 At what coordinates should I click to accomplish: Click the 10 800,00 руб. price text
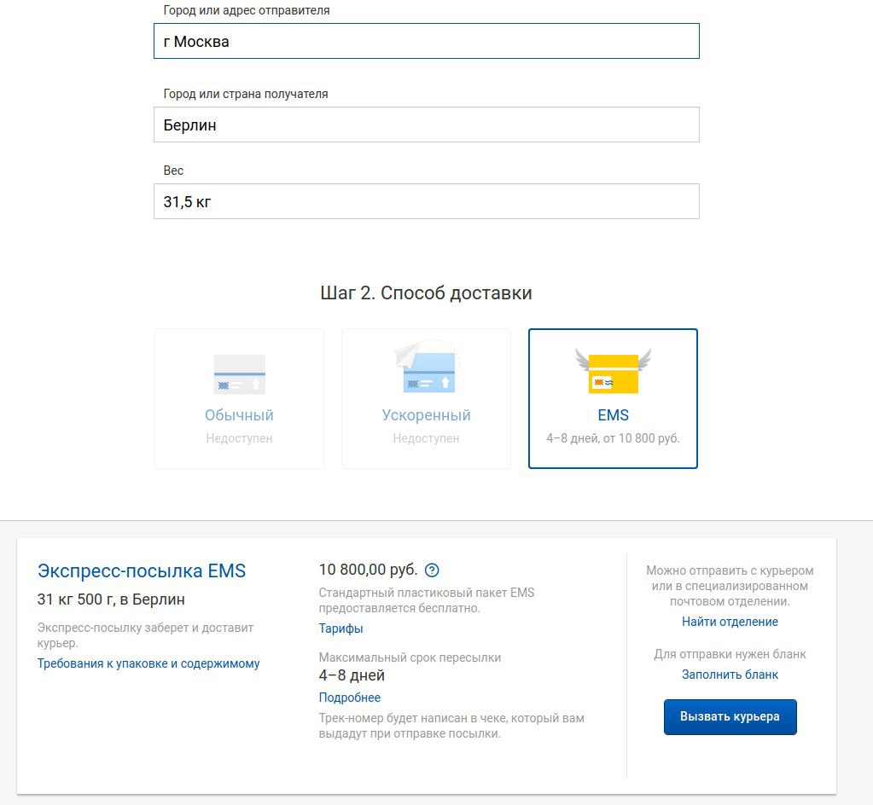point(368,570)
